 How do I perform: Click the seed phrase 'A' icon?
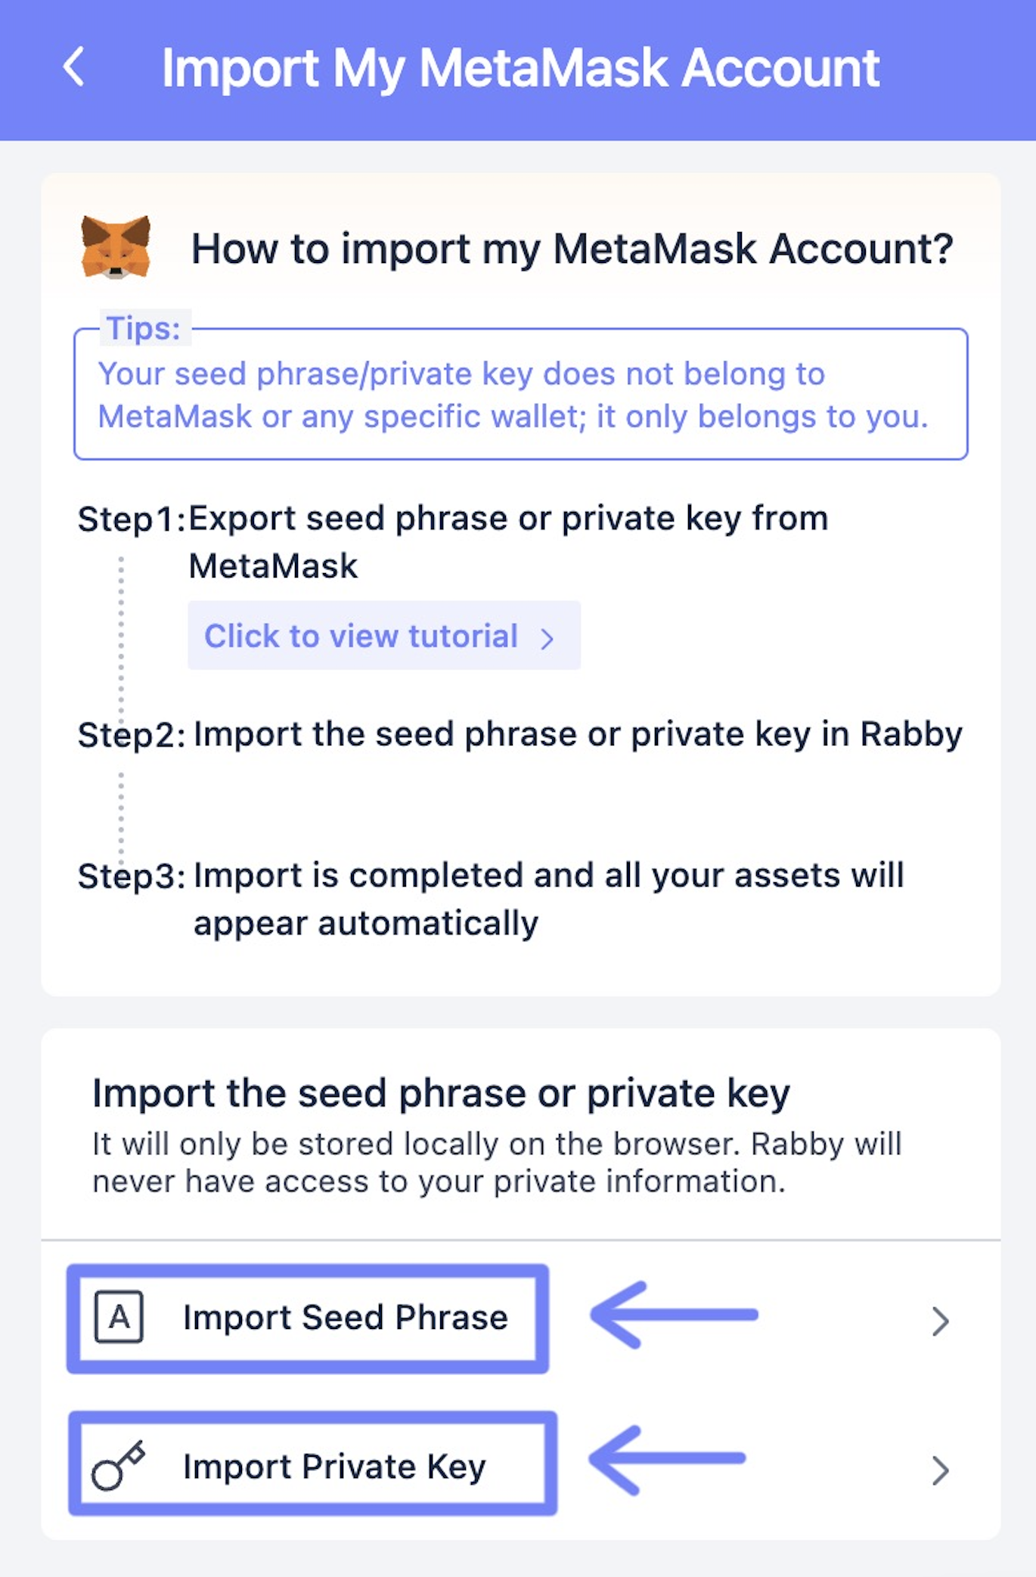pos(119,1317)
